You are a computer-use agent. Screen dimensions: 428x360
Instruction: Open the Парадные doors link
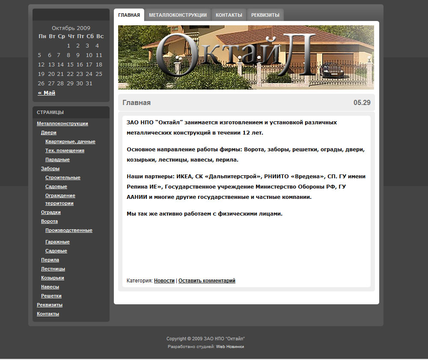[x=57, y=159]
